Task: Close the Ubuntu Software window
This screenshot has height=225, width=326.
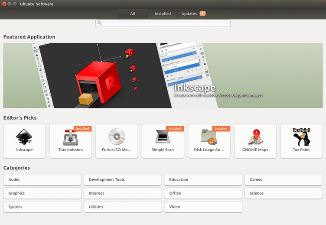Action: coord(4,4)
